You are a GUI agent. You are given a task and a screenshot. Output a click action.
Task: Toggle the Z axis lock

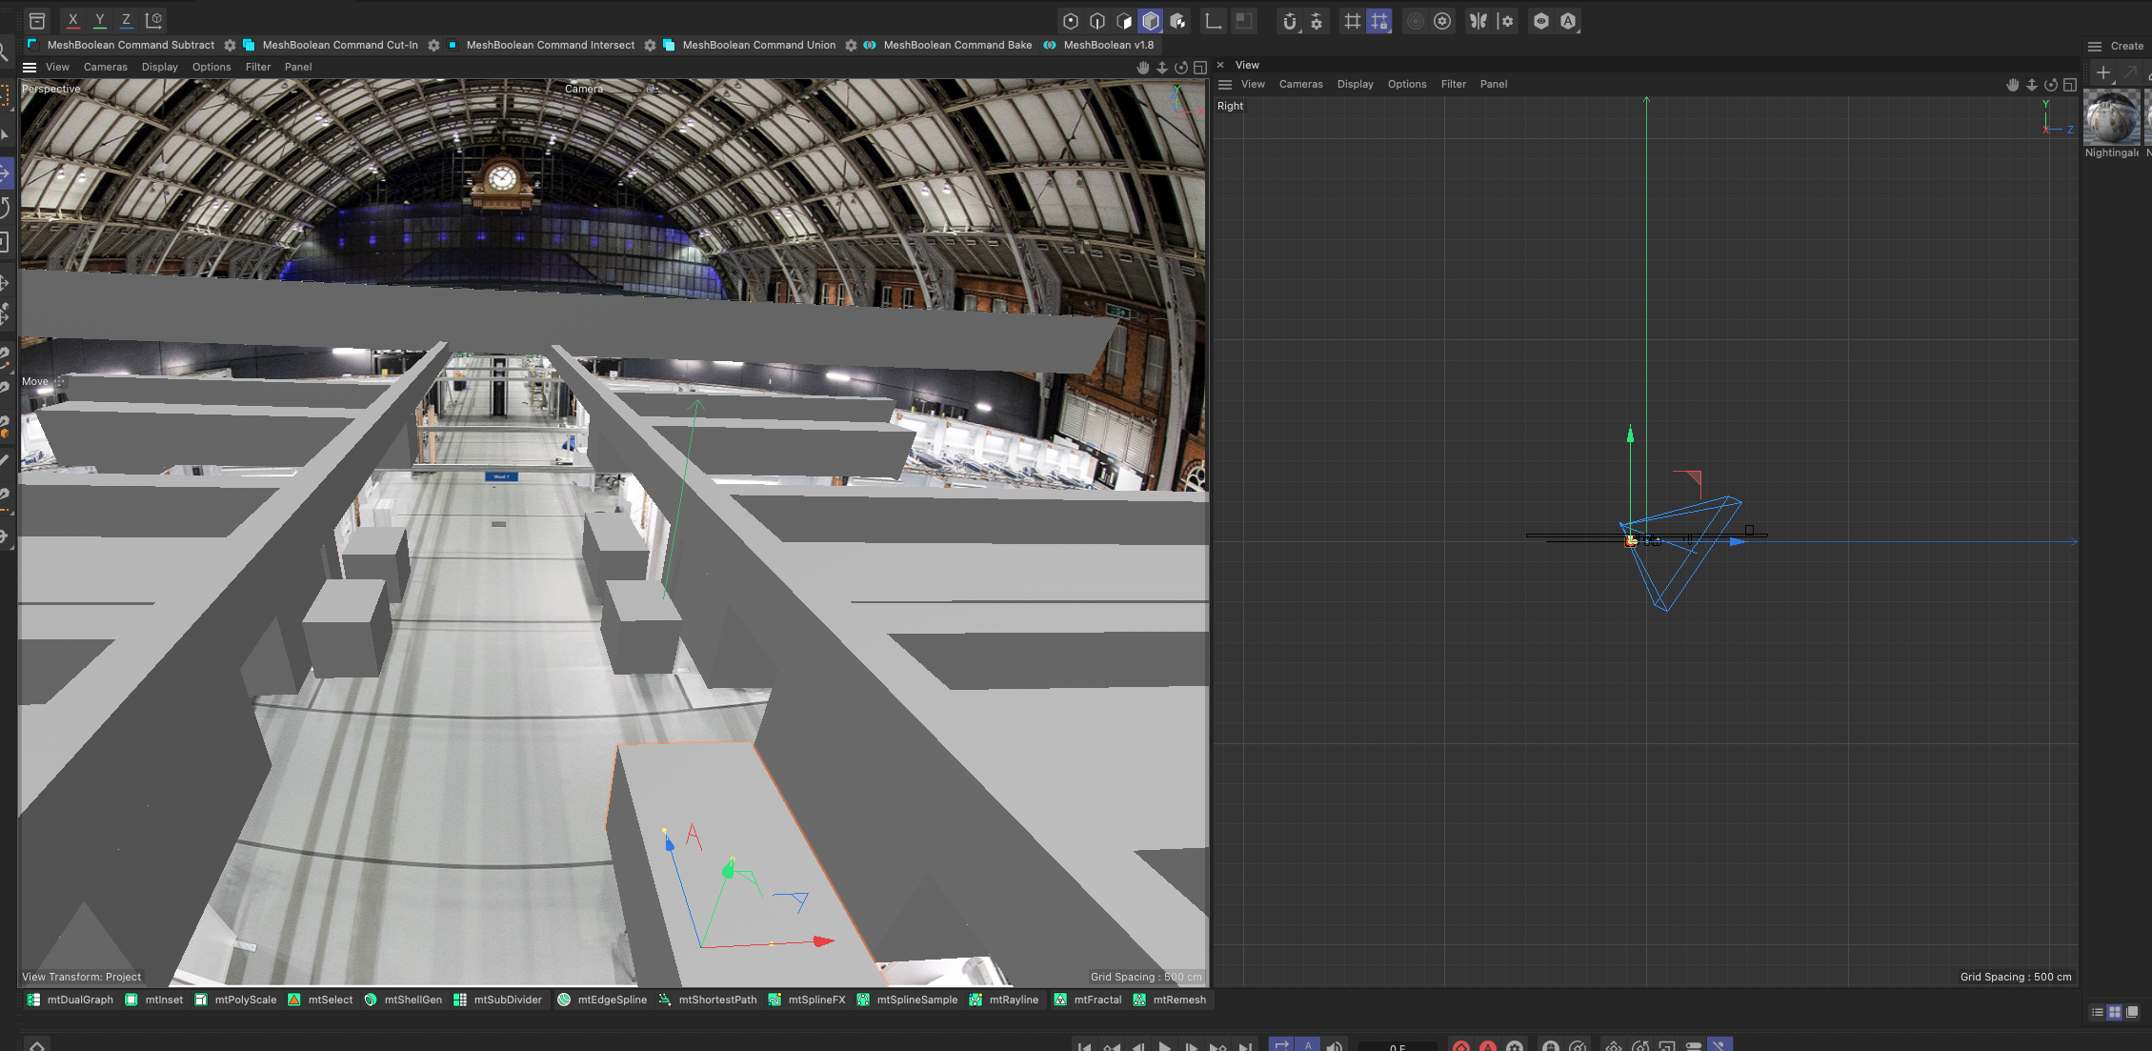pos(126,20)
